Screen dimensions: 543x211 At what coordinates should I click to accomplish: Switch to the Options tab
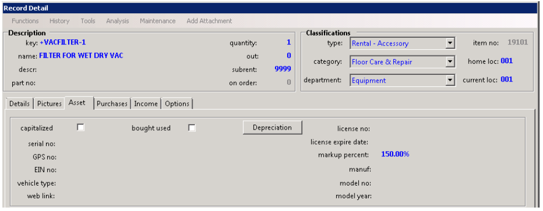tap(177, 104)
